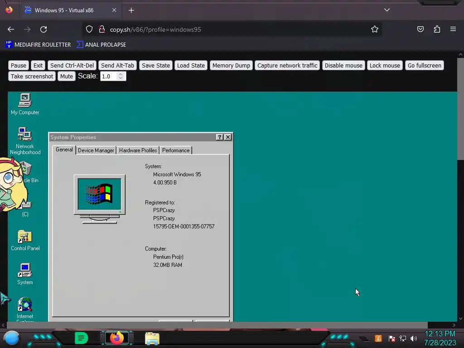
Task: Click Firefox icon on the taskbar
Action: pos(116,338)
